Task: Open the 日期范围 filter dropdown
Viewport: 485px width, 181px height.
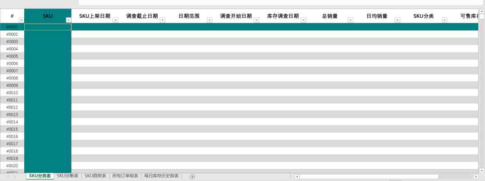Action: point(210,20)
